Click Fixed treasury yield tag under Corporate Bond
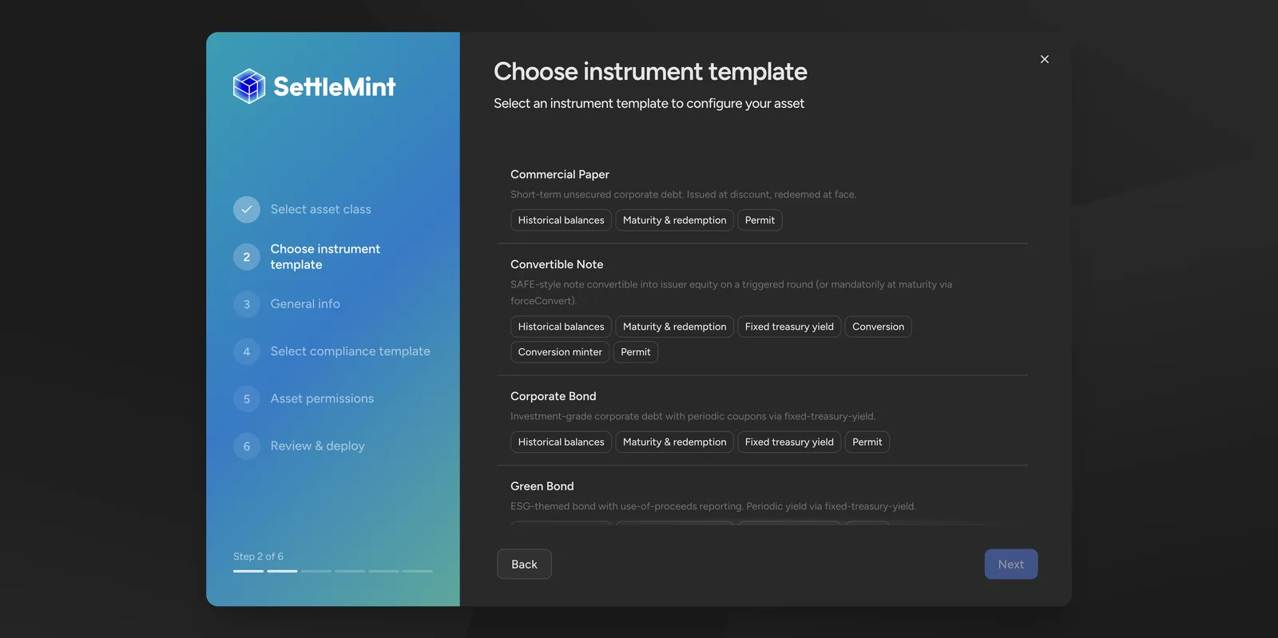The height and width of the screenshot is (638, 1278). point(789,442)
